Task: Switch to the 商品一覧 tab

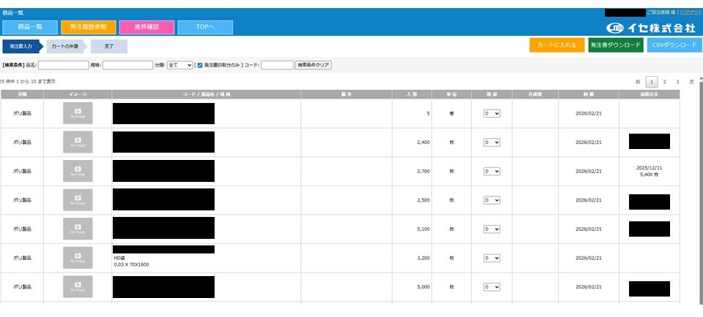Action: (29, 27)
